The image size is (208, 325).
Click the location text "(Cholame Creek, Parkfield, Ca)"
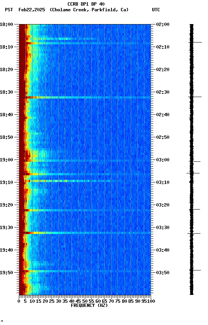point(89,10)
